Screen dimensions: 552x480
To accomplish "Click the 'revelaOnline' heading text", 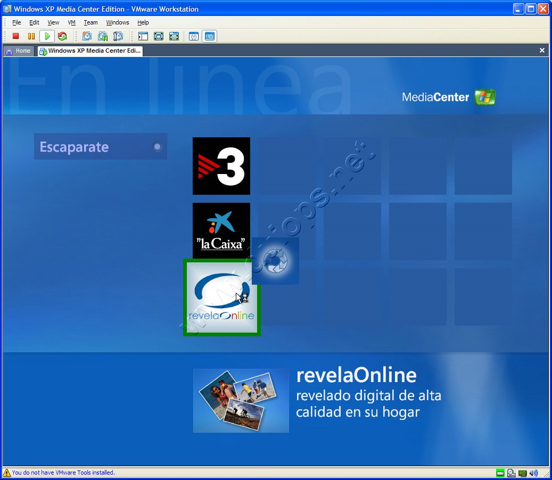I will [x=356, y=375].
